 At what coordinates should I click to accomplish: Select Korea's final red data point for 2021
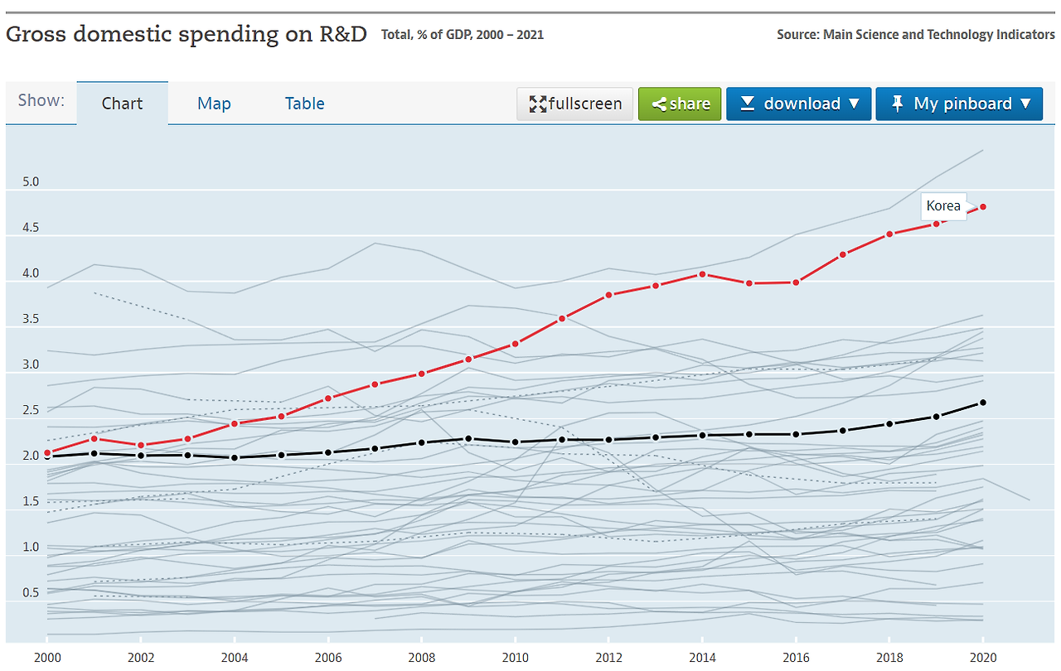pos(982,205)
